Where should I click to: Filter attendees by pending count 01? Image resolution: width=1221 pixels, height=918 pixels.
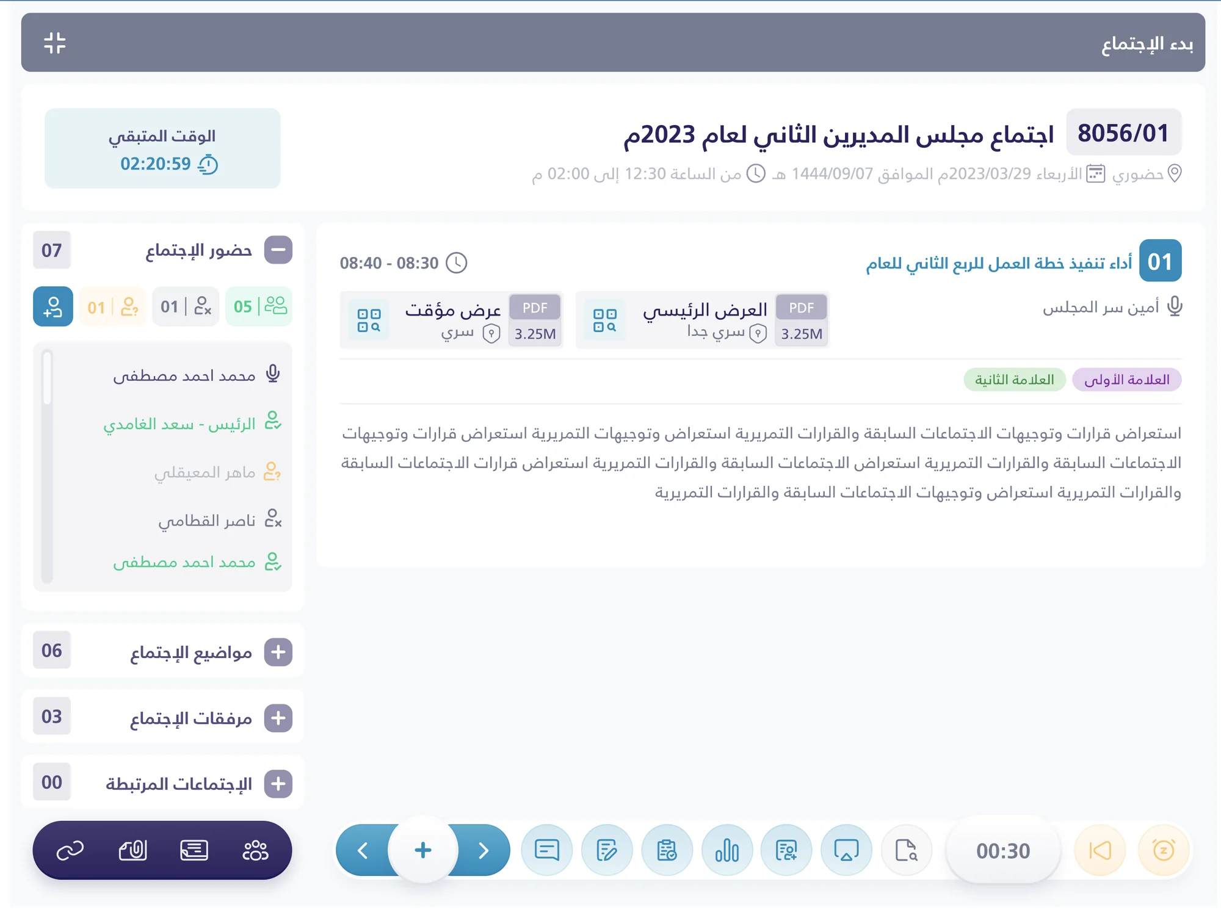113,306
